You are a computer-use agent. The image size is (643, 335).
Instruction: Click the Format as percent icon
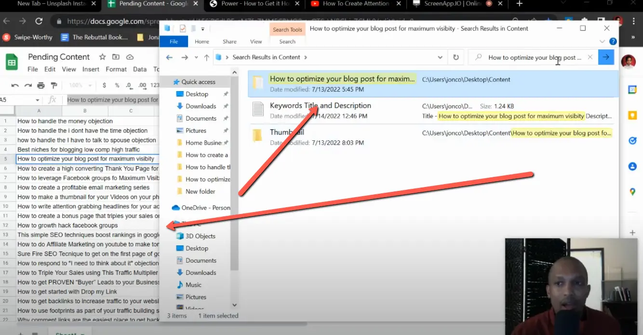(x=118, y=85)
